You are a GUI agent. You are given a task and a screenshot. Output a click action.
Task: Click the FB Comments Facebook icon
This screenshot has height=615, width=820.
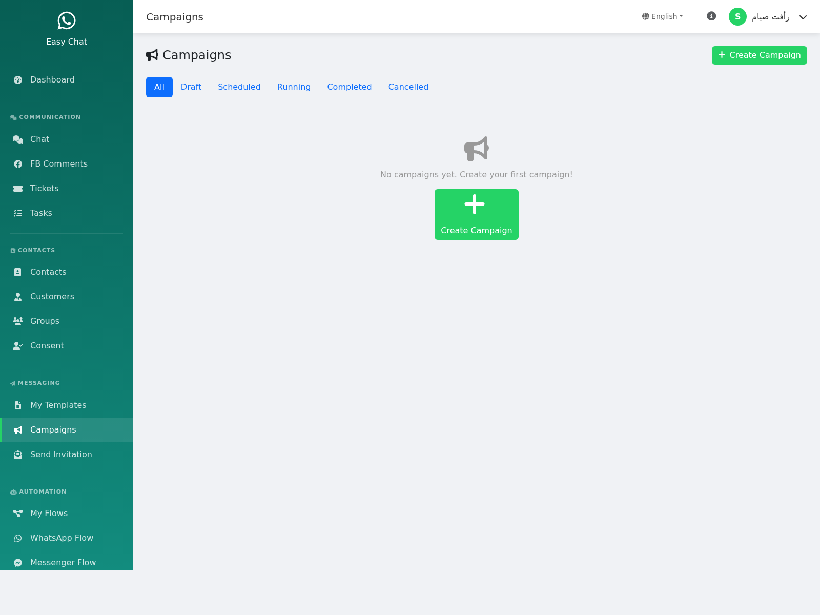[18, 164]
